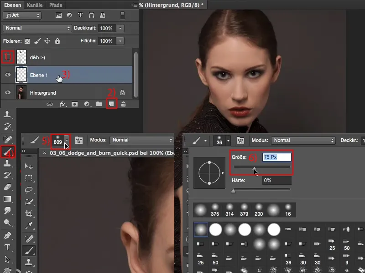Select the Lasso tool
The width and height of the screenshot is (365, 273).
(29, 190)
